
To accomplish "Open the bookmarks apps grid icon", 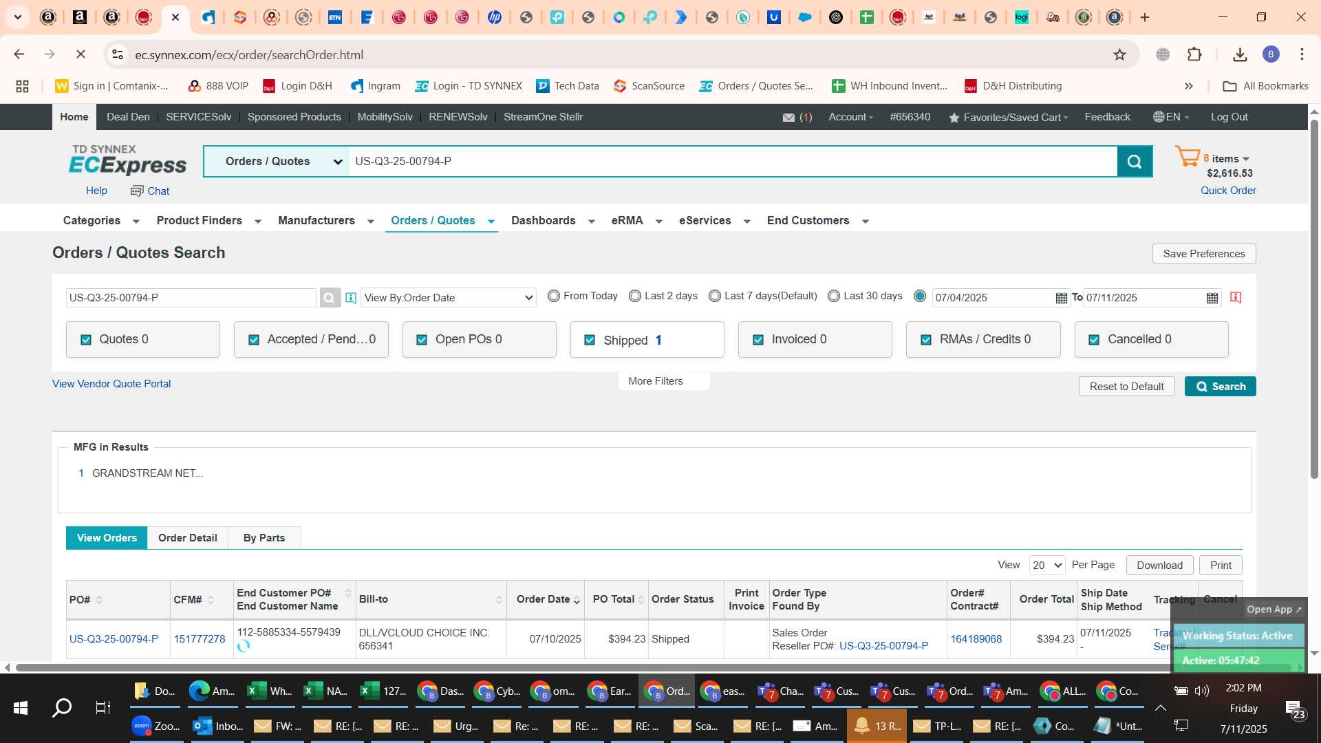I will (22, 86).
